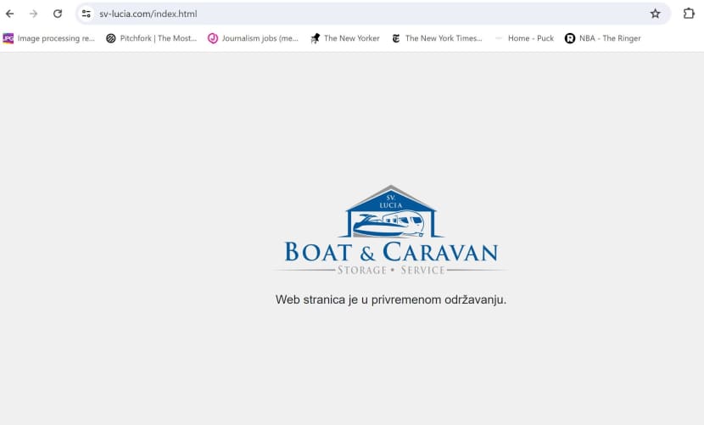Reload the sv-lucia.com page
Screen dimensions: 704x425
click(58, 14)
